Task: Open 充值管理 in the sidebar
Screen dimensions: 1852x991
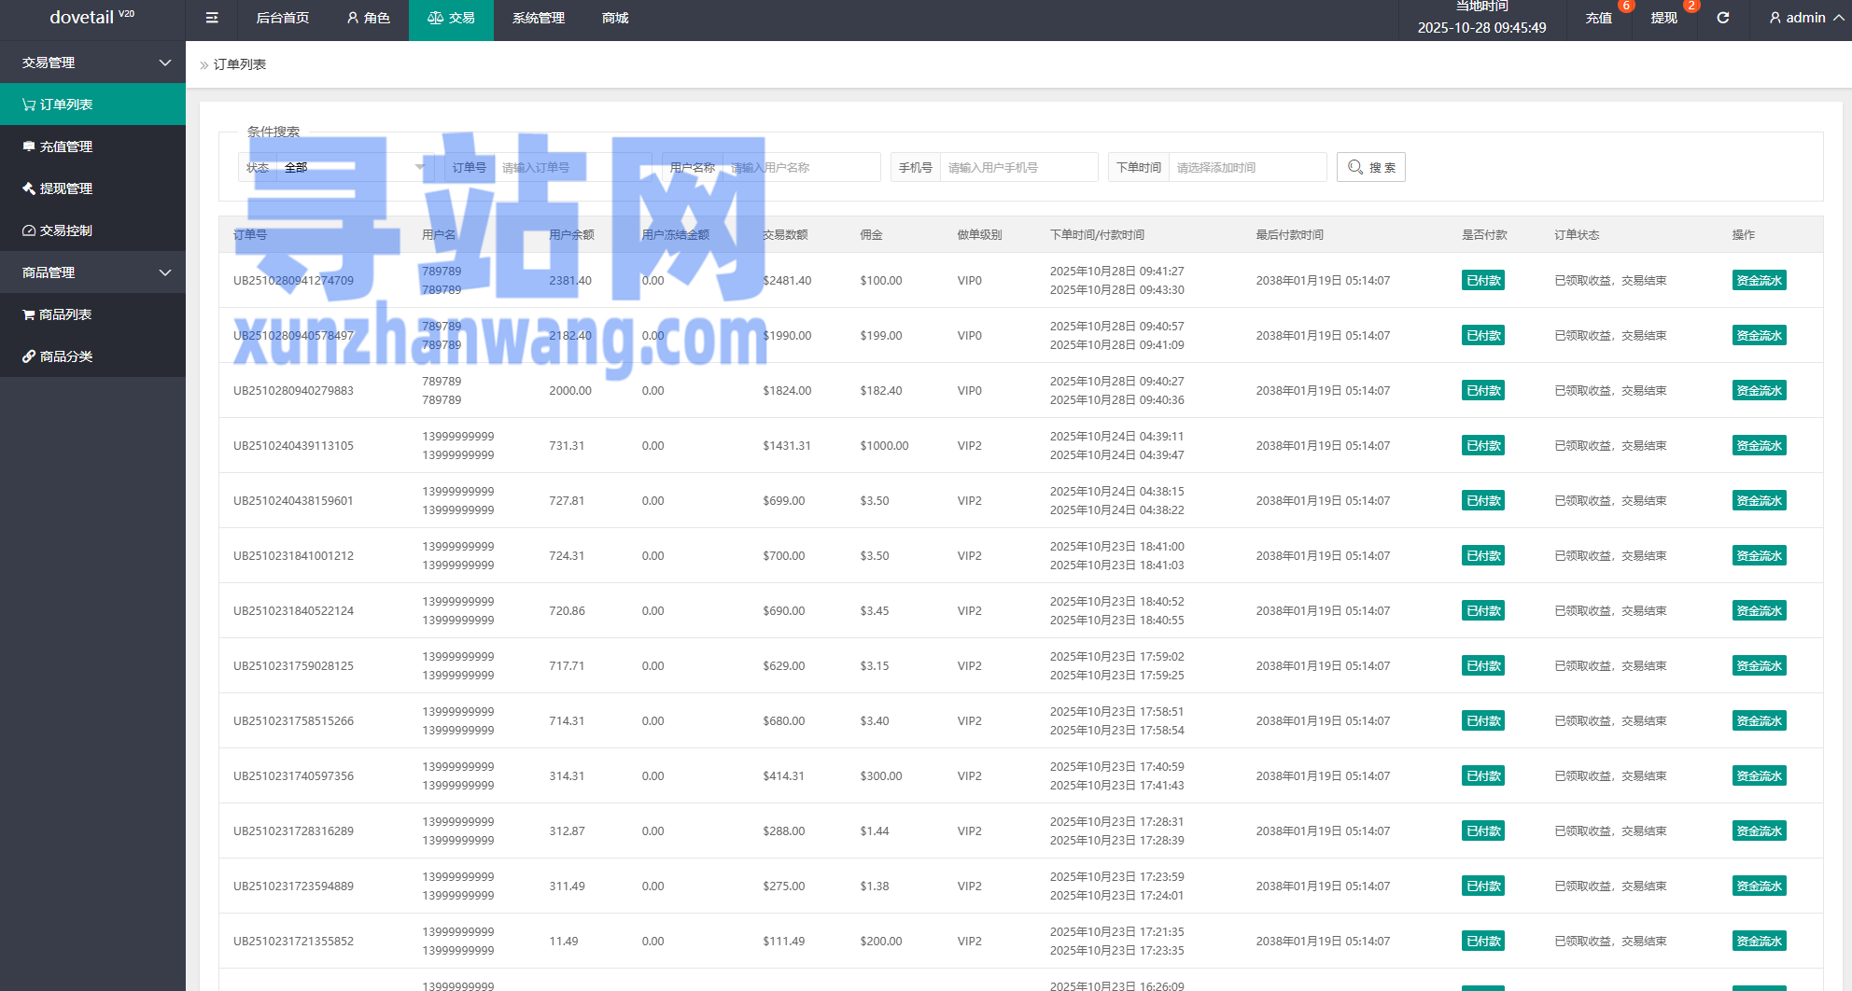Action: point(65,147)
